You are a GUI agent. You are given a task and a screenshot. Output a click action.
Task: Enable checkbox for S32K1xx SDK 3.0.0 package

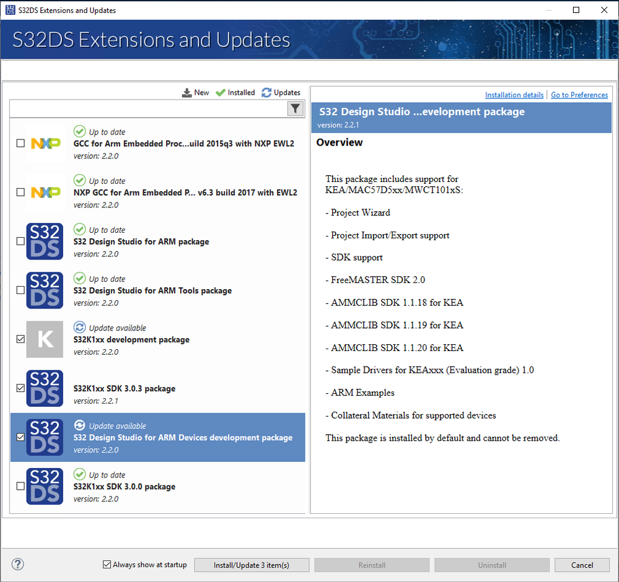point(20,486)
